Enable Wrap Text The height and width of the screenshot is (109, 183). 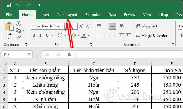point(147,26)
